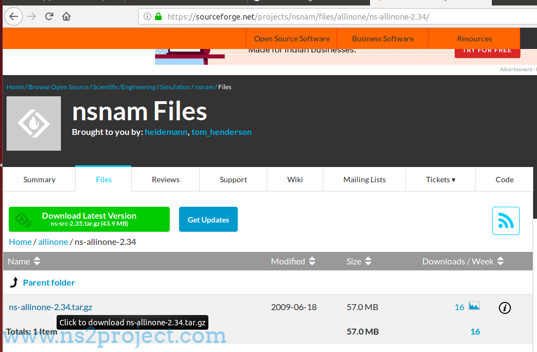Viewport: 537px width, 352px height.
Task: Open the Parent folder link
Action: point(48,282)
